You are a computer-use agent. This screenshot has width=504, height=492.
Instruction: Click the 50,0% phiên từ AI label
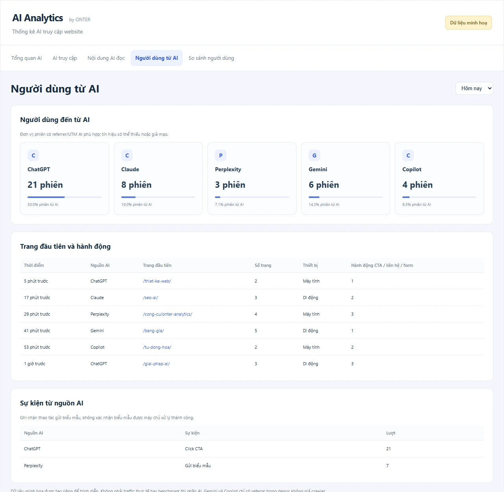click(43, 205)
